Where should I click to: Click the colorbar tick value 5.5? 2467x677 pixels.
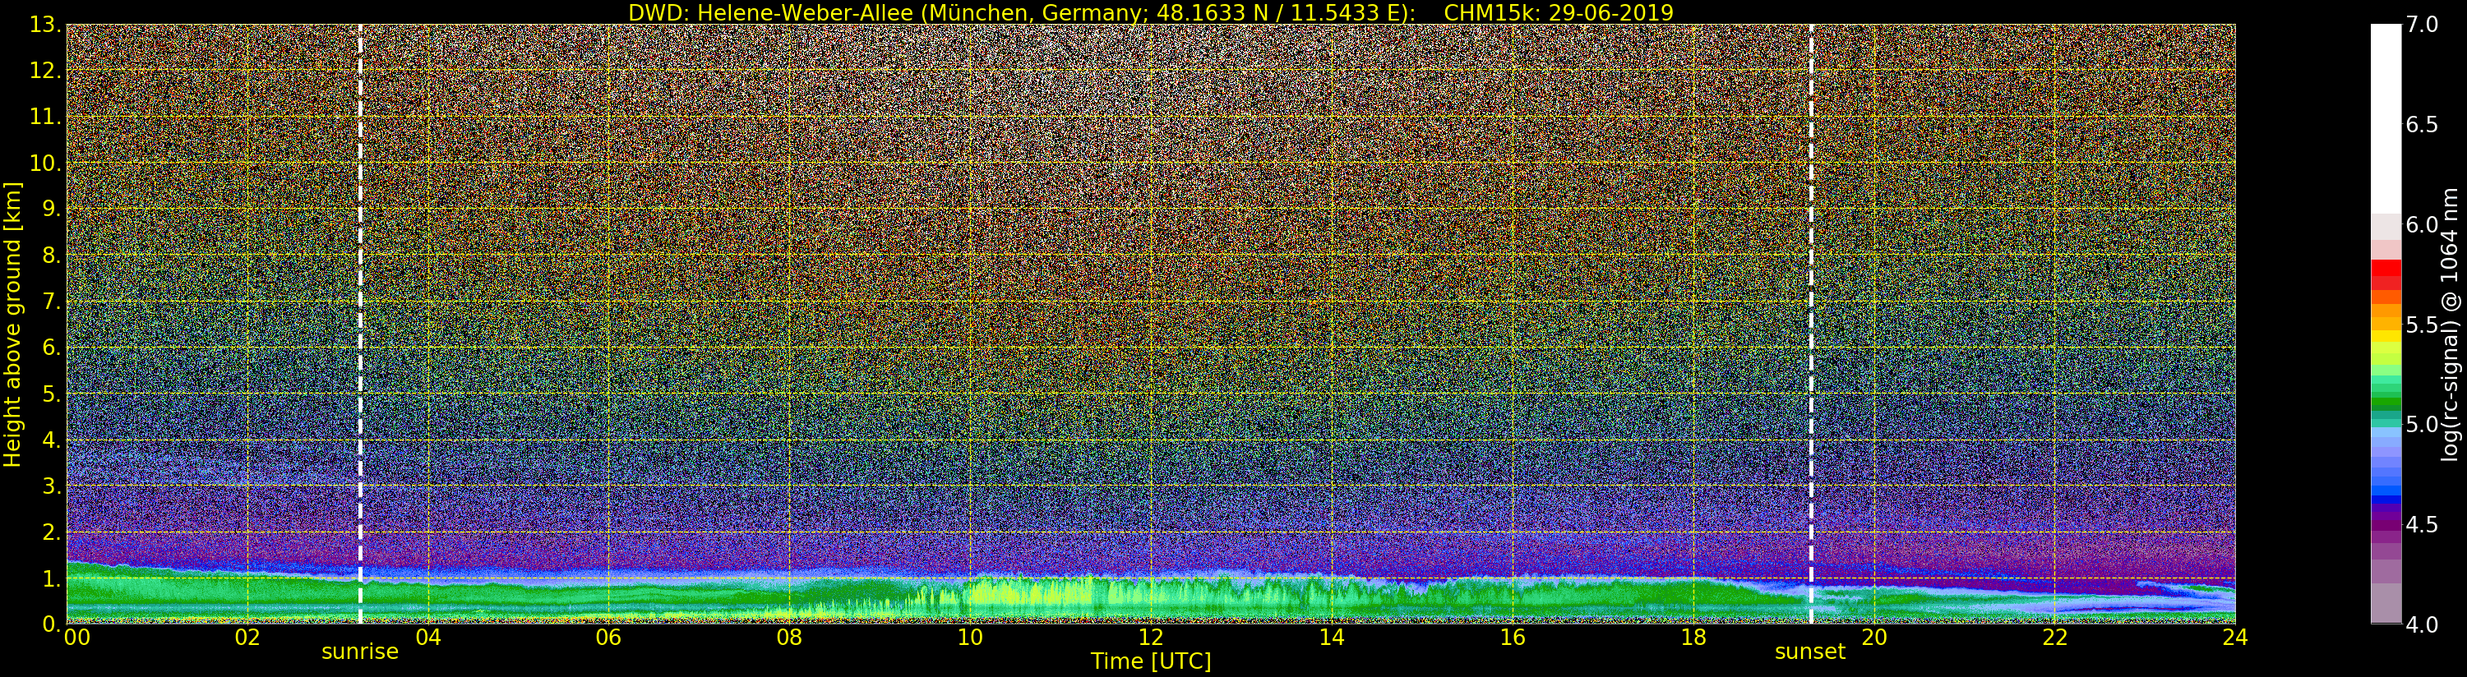click(2422, 325)
